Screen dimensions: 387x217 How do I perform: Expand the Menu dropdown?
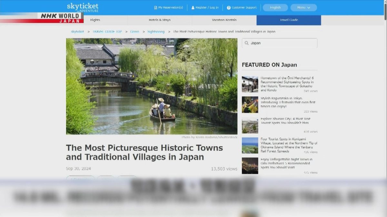coord(303,7)
